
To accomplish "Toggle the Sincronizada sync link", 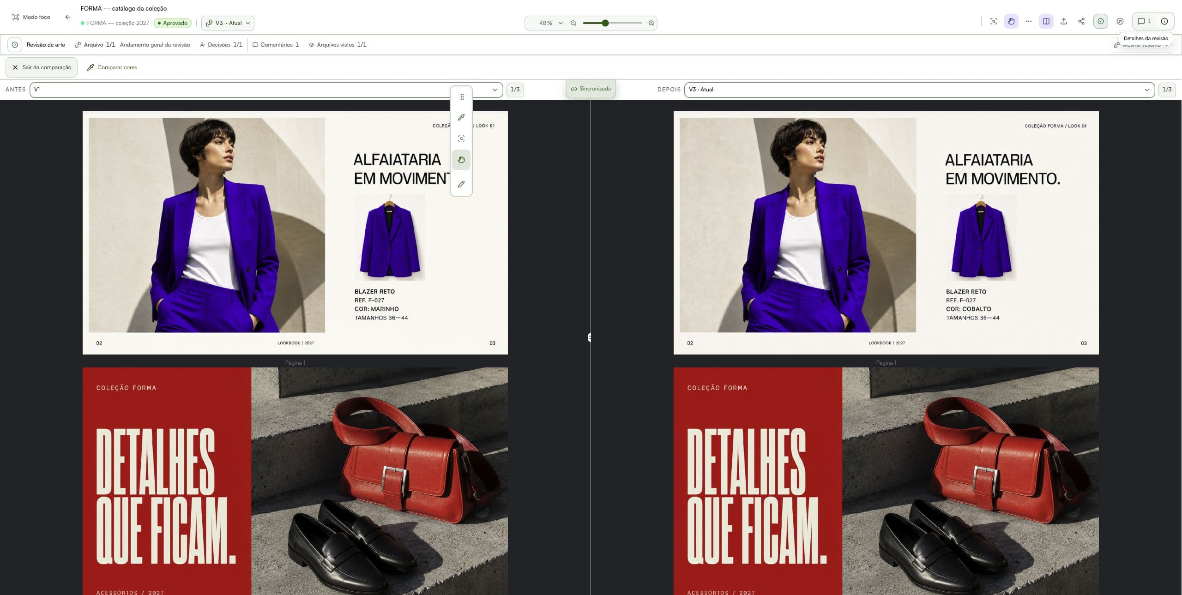I will [591, 89].
